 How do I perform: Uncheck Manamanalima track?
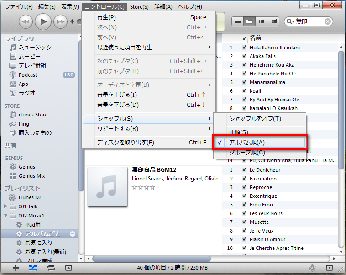244,82
